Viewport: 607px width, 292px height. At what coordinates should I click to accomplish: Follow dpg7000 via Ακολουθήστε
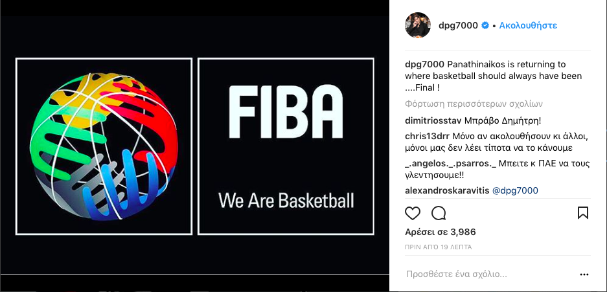point(528,25)
